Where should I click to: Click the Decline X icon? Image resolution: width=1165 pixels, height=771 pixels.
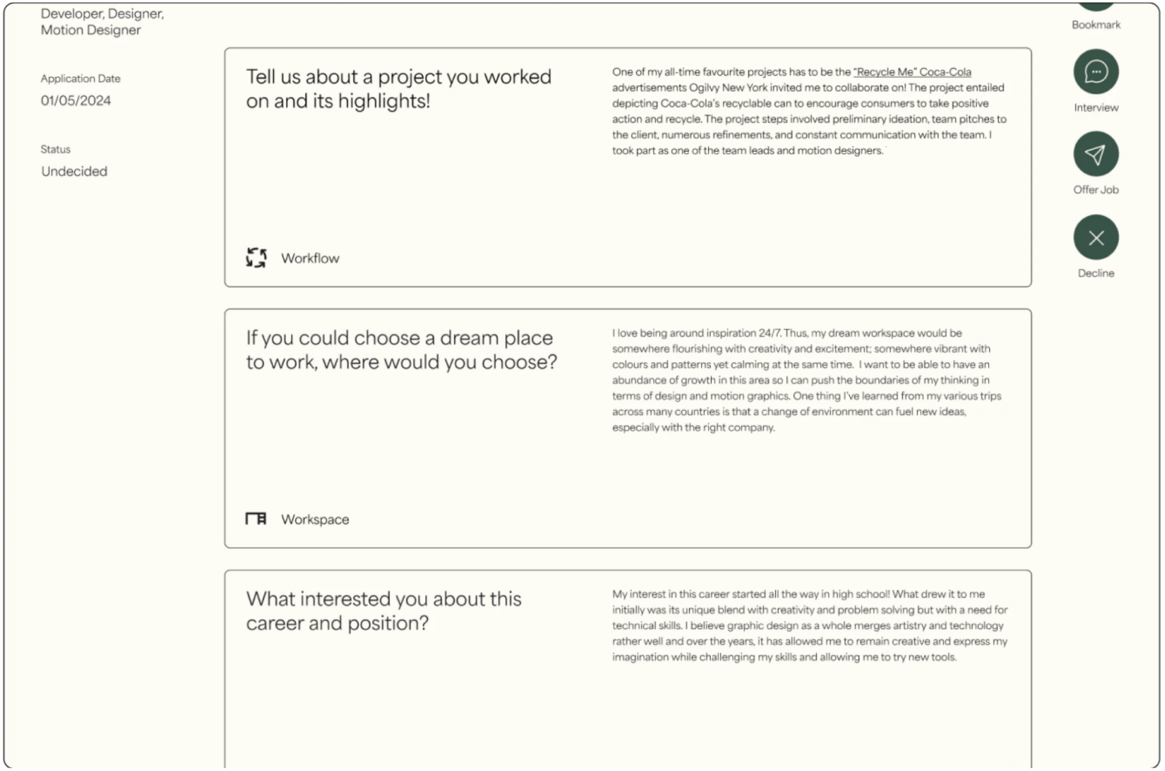click(x=1095, y=237)
